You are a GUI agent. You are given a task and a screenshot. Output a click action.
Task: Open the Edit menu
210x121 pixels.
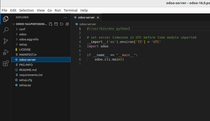[13, 10]
